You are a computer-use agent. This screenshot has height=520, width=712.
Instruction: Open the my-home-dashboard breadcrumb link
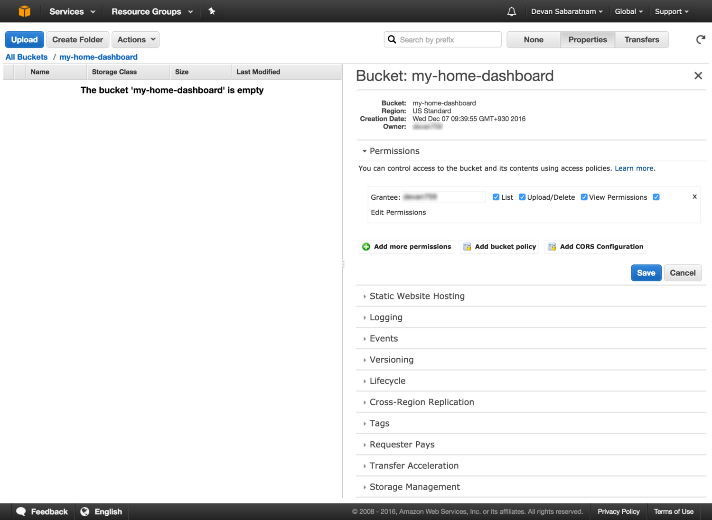point(98,57)
